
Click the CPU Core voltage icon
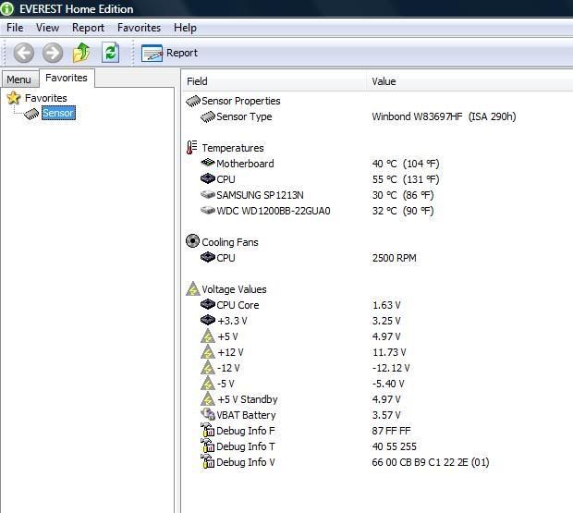point(208,304)
